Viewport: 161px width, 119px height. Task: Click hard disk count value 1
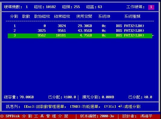[27, 7]
